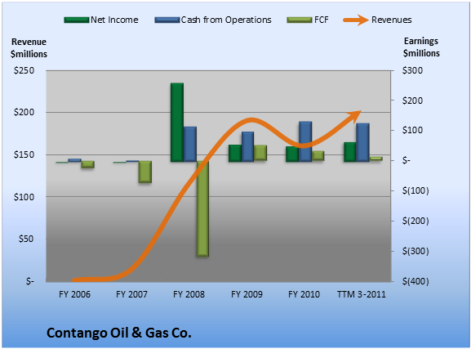Click the Net Income legend swatch
471x349 pixels.
(x=77, y=20)
